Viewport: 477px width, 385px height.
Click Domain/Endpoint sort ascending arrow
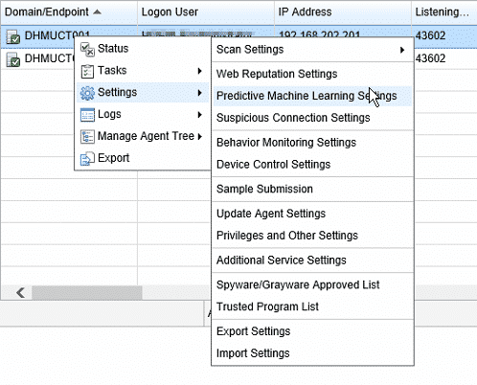pyautogui.click(x=97, y=12)
